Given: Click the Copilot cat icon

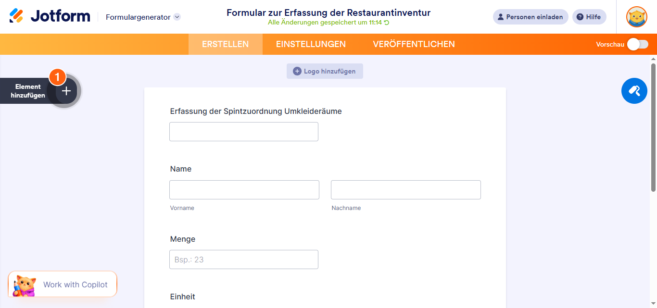Looking at the screenshot, I should tap(23, 284).
